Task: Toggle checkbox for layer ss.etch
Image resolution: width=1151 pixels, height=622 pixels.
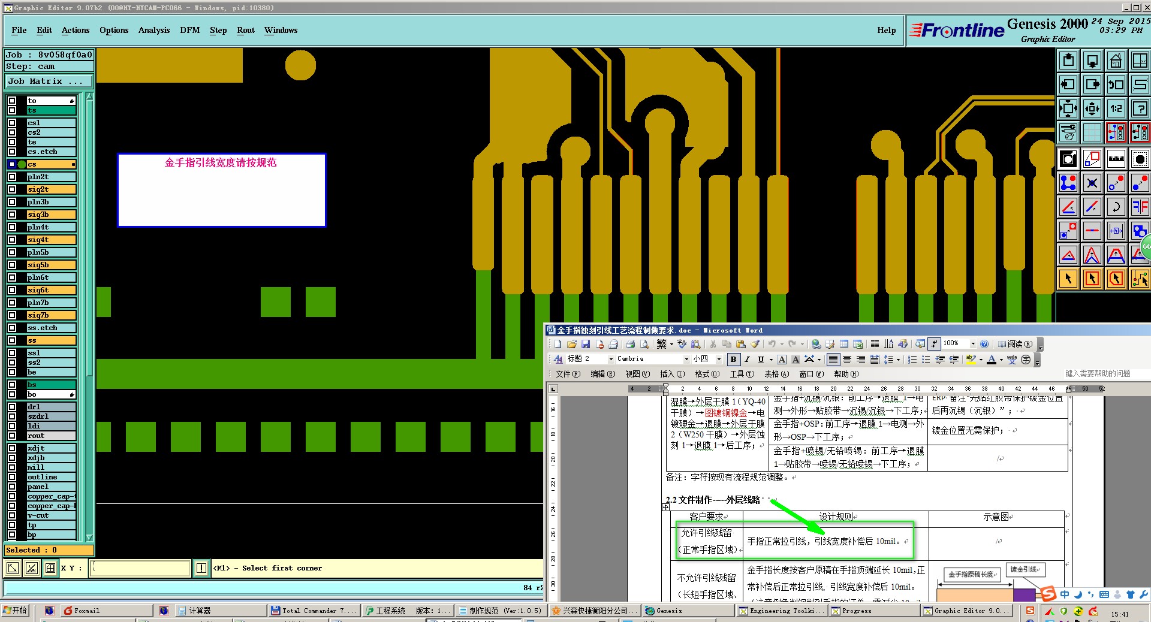Action: tap(12, 328)
